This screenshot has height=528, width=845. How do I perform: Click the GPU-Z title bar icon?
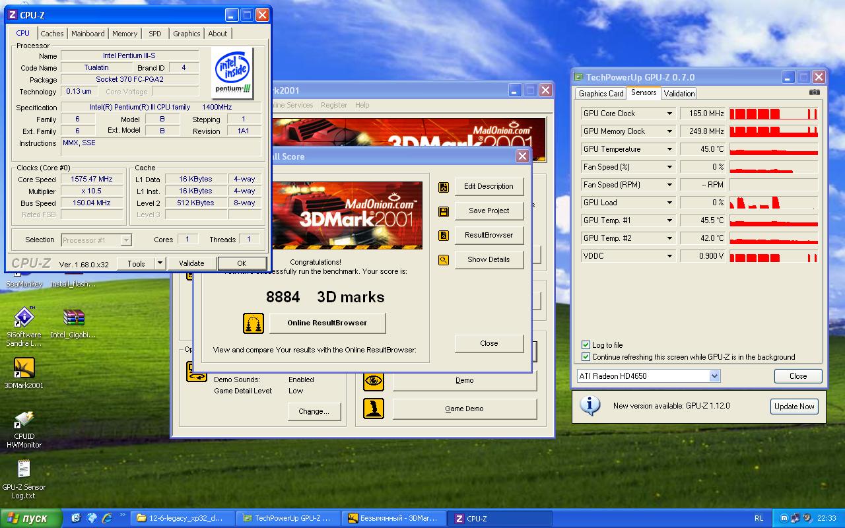[578, 77]
